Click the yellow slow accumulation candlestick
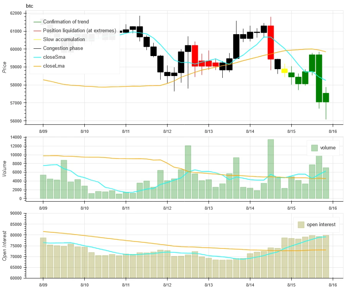This screenshot has width=345, height=288. [x=284, y=71]
